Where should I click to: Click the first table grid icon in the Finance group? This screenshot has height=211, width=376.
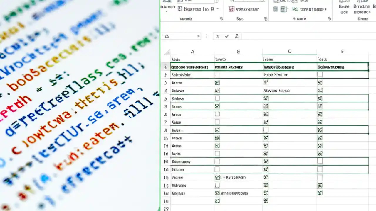[276, 9]
